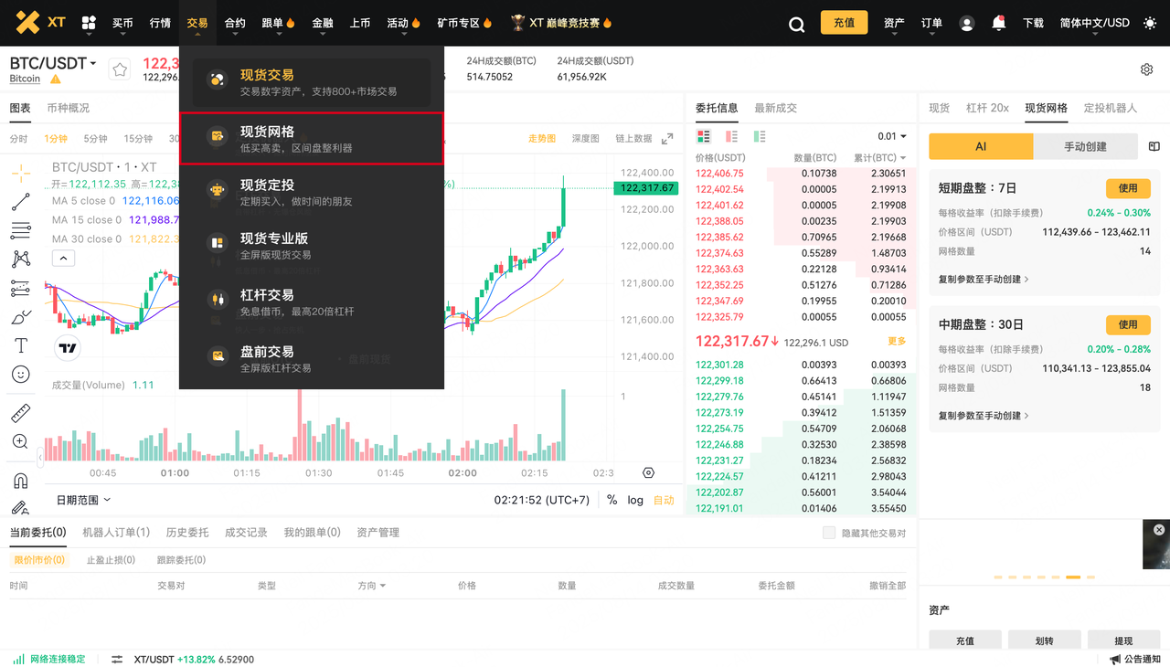Click the yellow deposit (充值) header button
The height and width of the screenshot is (667, 1170).
pyautogui.click(x=844, y=23)
